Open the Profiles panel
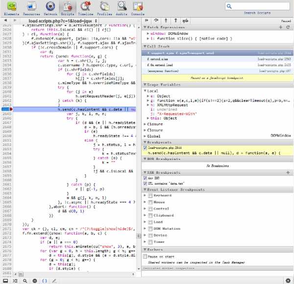Image resolution: width=294 pixels, height=284 pixels. tap(104, 8)
